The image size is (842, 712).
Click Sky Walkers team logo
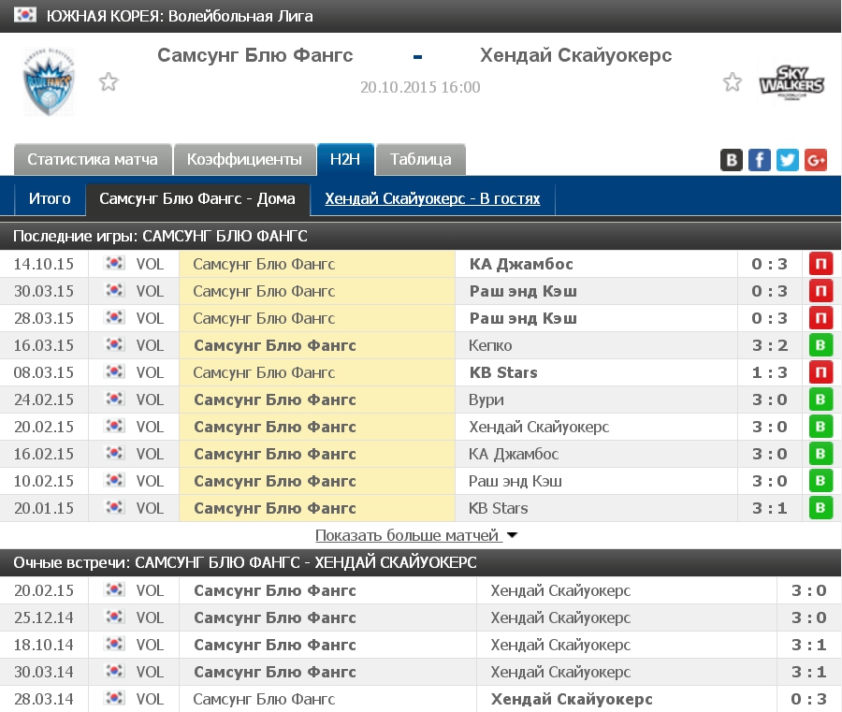[791, 82]
